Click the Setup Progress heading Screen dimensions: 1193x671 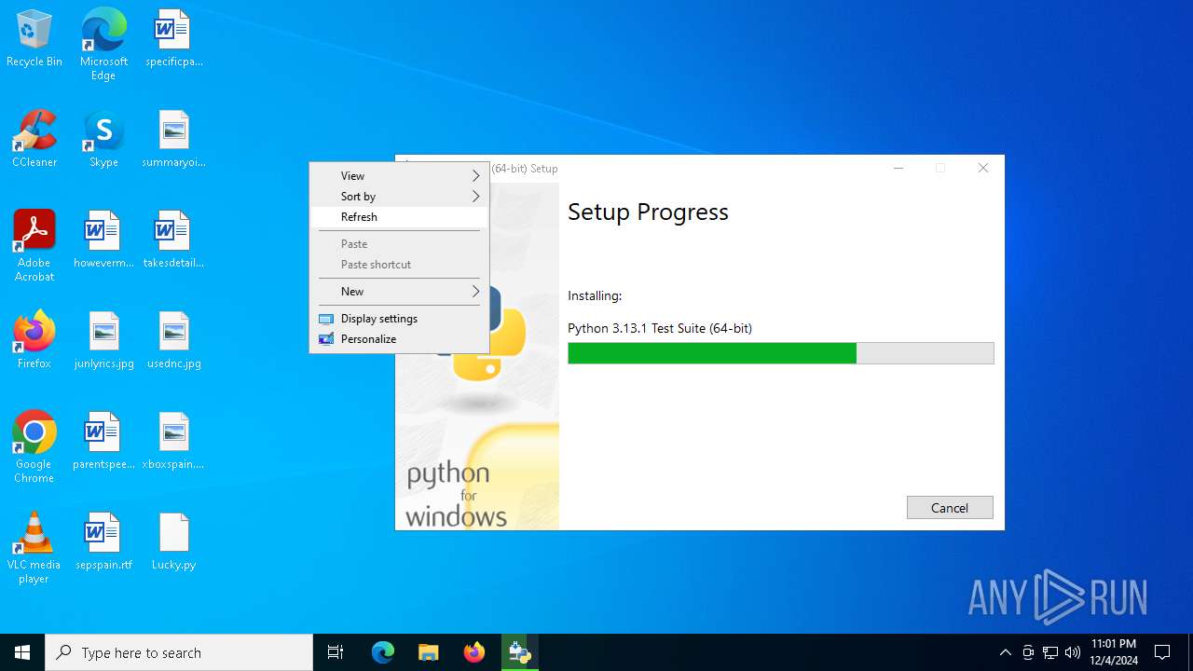pyautogui.click(x=648, y=212)
